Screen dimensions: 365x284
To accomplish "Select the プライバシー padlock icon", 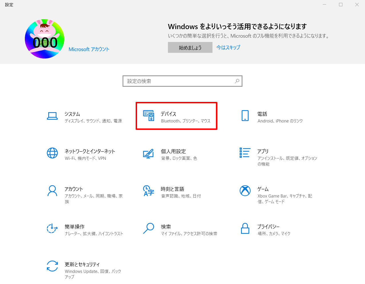I will click(245, 228).
